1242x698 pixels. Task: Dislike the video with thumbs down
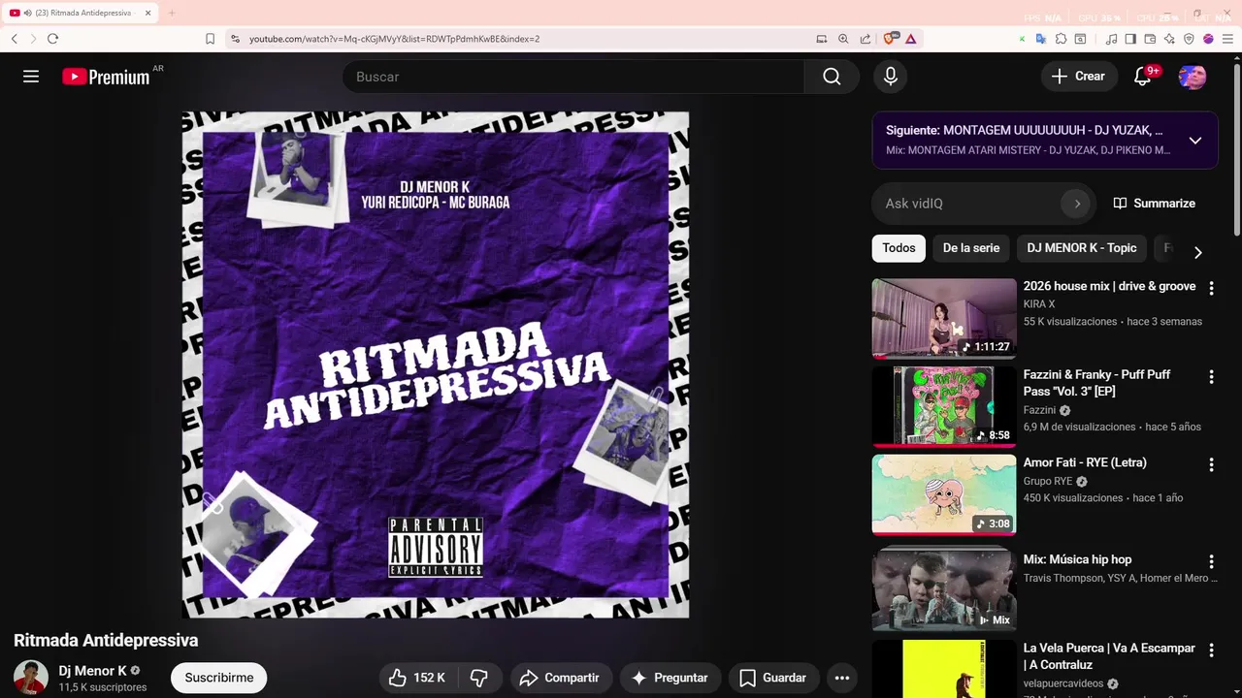[479, 678]
